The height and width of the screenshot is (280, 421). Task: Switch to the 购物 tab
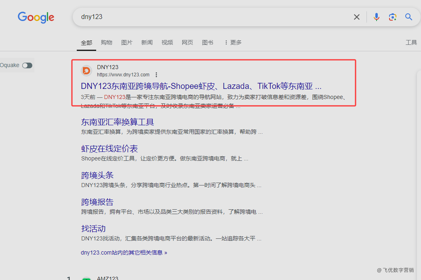click(x=107, y=42)
